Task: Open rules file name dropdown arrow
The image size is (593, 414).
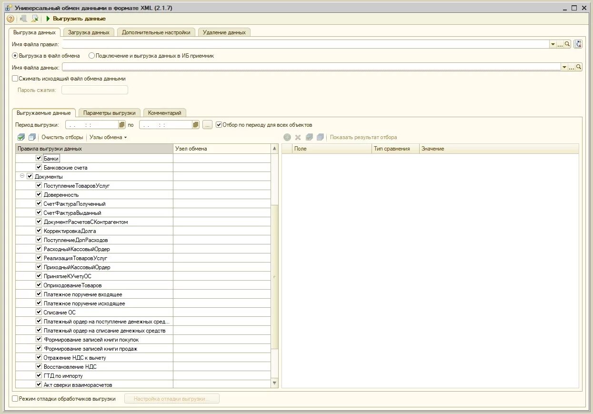Action: pyautogui.click(x=553, y=44)
